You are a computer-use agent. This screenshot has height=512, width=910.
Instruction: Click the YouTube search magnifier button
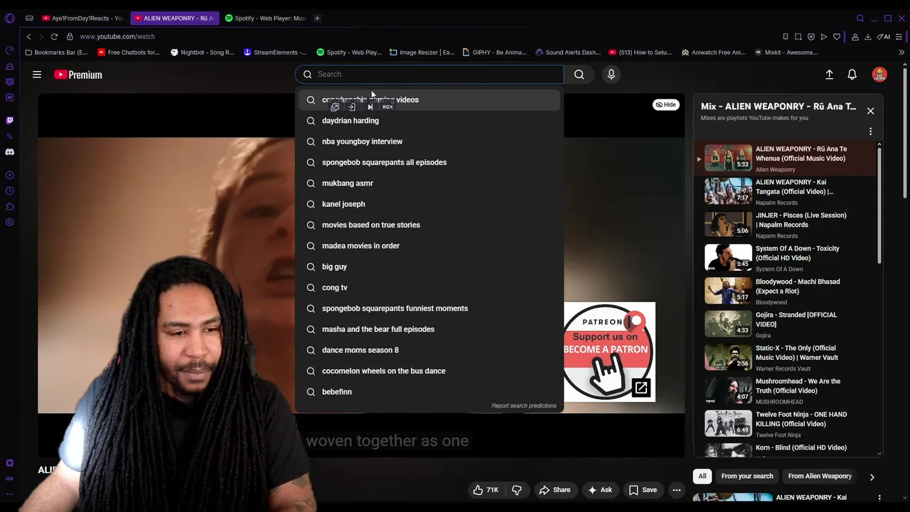(x=579, y=74)
